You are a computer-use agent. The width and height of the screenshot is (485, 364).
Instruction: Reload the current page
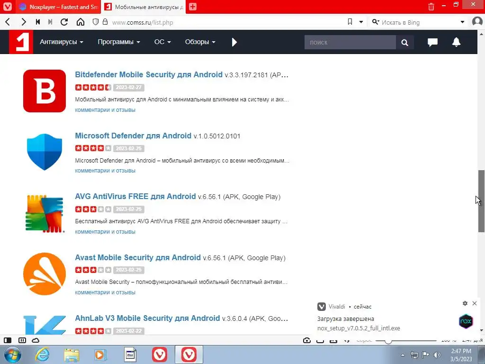64,22
